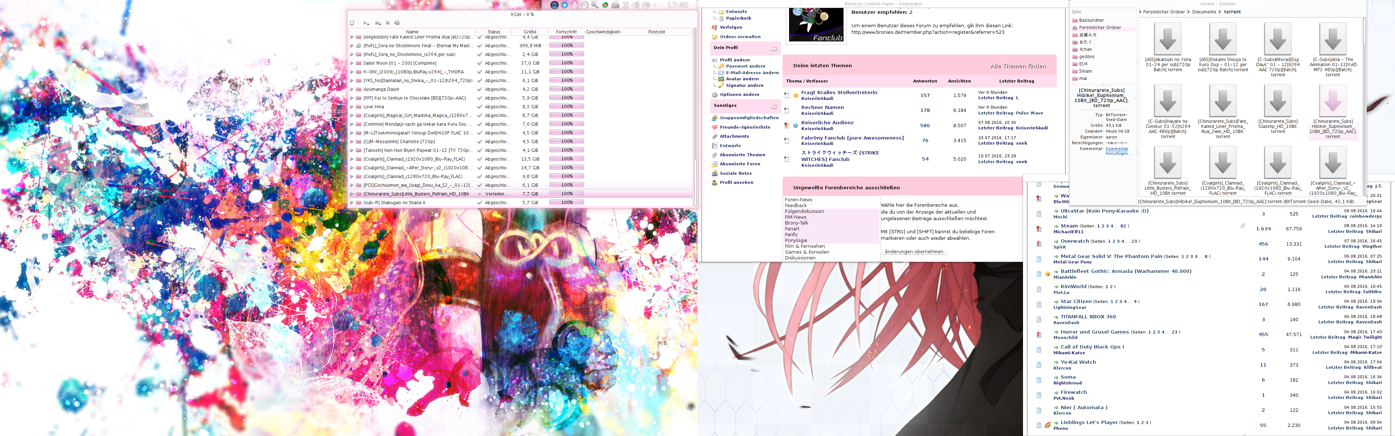Screen dimensions: 1395x436
Task: Click the 100% progress bar of Azumanga Daioh
Action: pos(566,89)
